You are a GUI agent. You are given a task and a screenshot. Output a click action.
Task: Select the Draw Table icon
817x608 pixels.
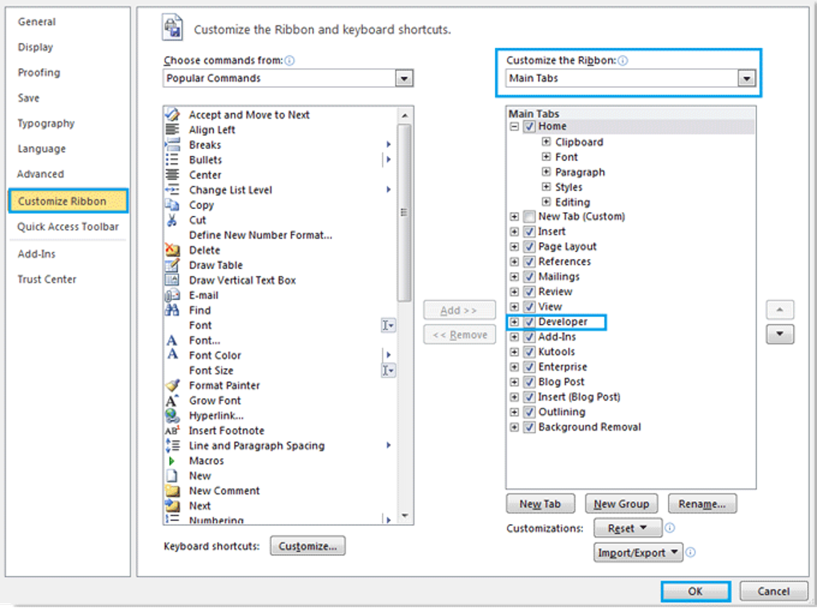pyautogui.click(x=172, y=265)
